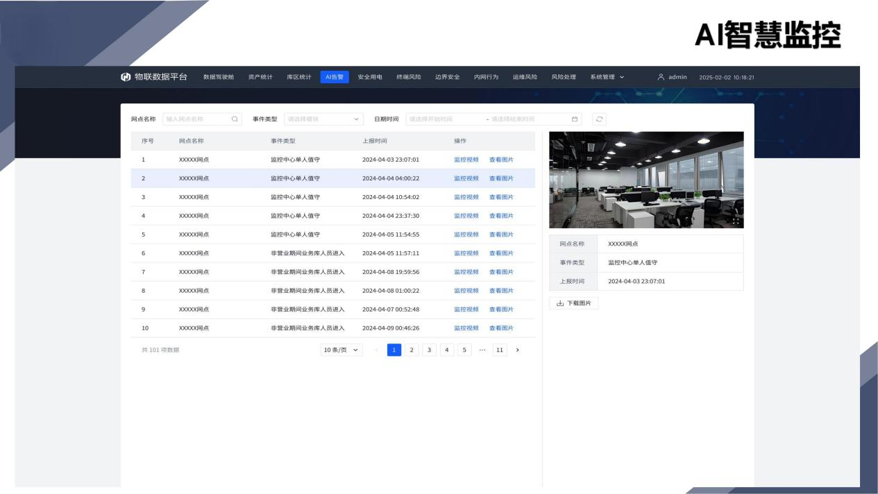Open the 安全用电 navigation tab
The image size is (878, 494).
[x=370, y=77]
